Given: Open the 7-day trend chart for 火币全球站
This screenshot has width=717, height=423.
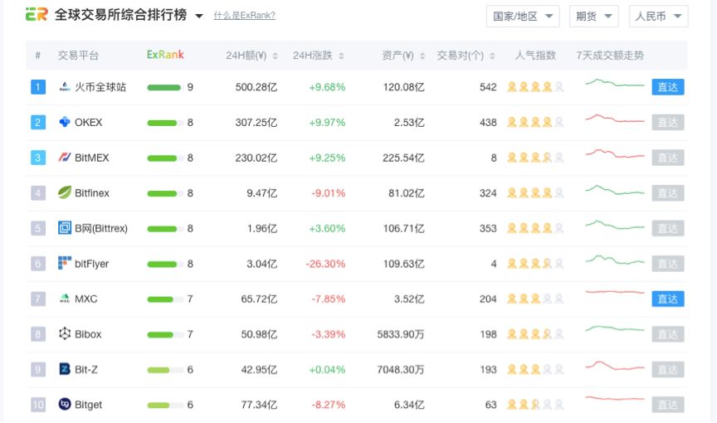Looking at the screenshot, I should point(615,83).
